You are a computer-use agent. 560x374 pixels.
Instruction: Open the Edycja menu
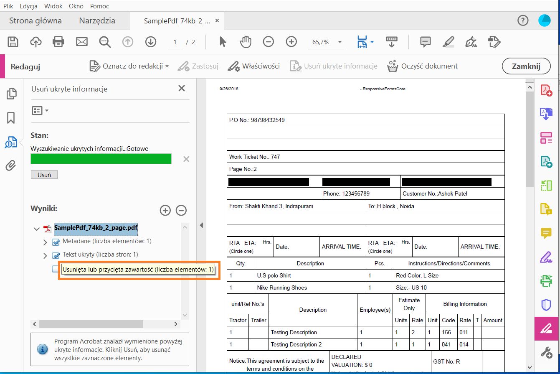28,6
